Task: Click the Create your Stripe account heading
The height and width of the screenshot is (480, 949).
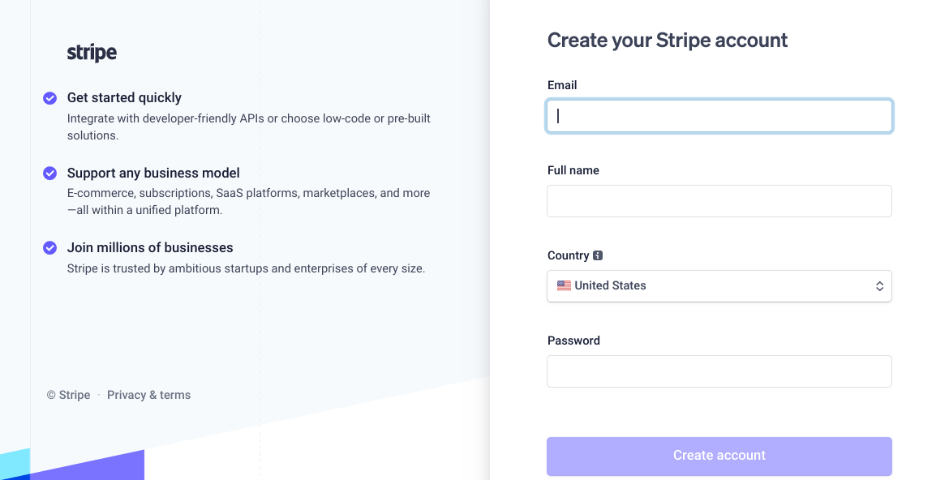Action: click(x=667, y=40)
